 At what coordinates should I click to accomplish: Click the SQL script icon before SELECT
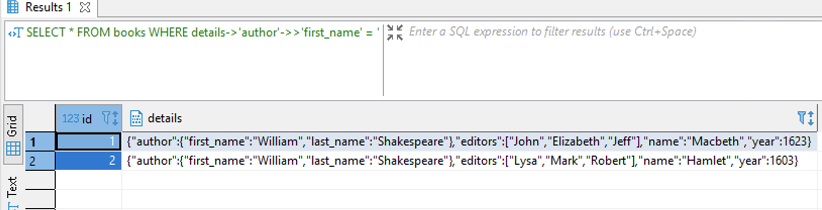(x=15, y=33)
